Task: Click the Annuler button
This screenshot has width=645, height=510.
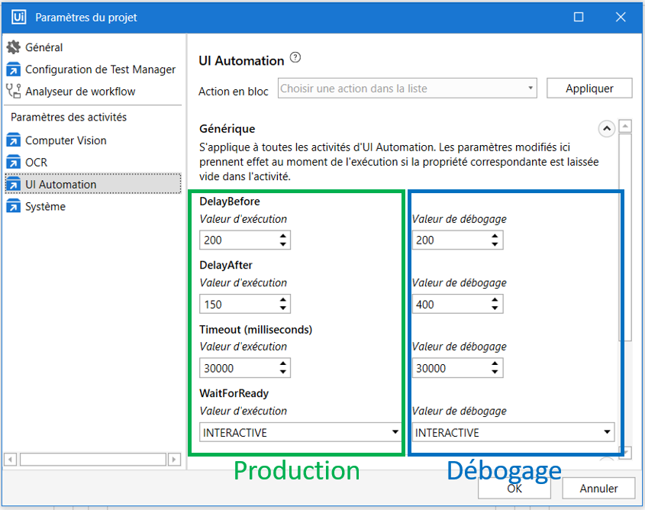Action: point(598,488)
